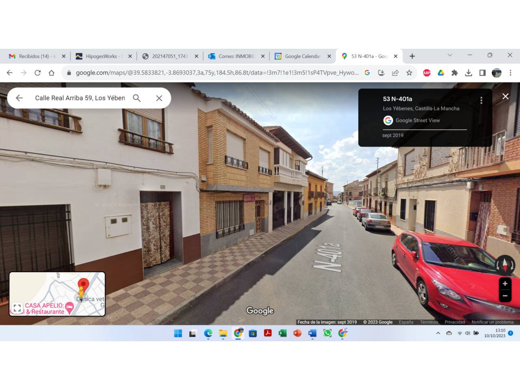Open the three-dot menu on the Street View card
Screen dimensions: 520x390
tap(481, 100)
